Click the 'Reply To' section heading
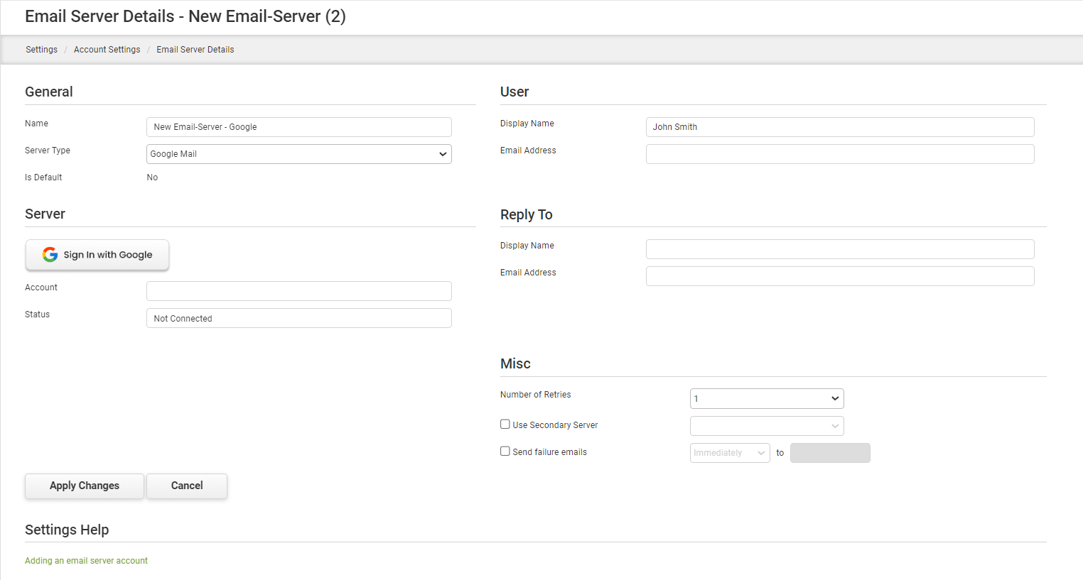Screen dimensions: 1083x580 click(526, 214)
